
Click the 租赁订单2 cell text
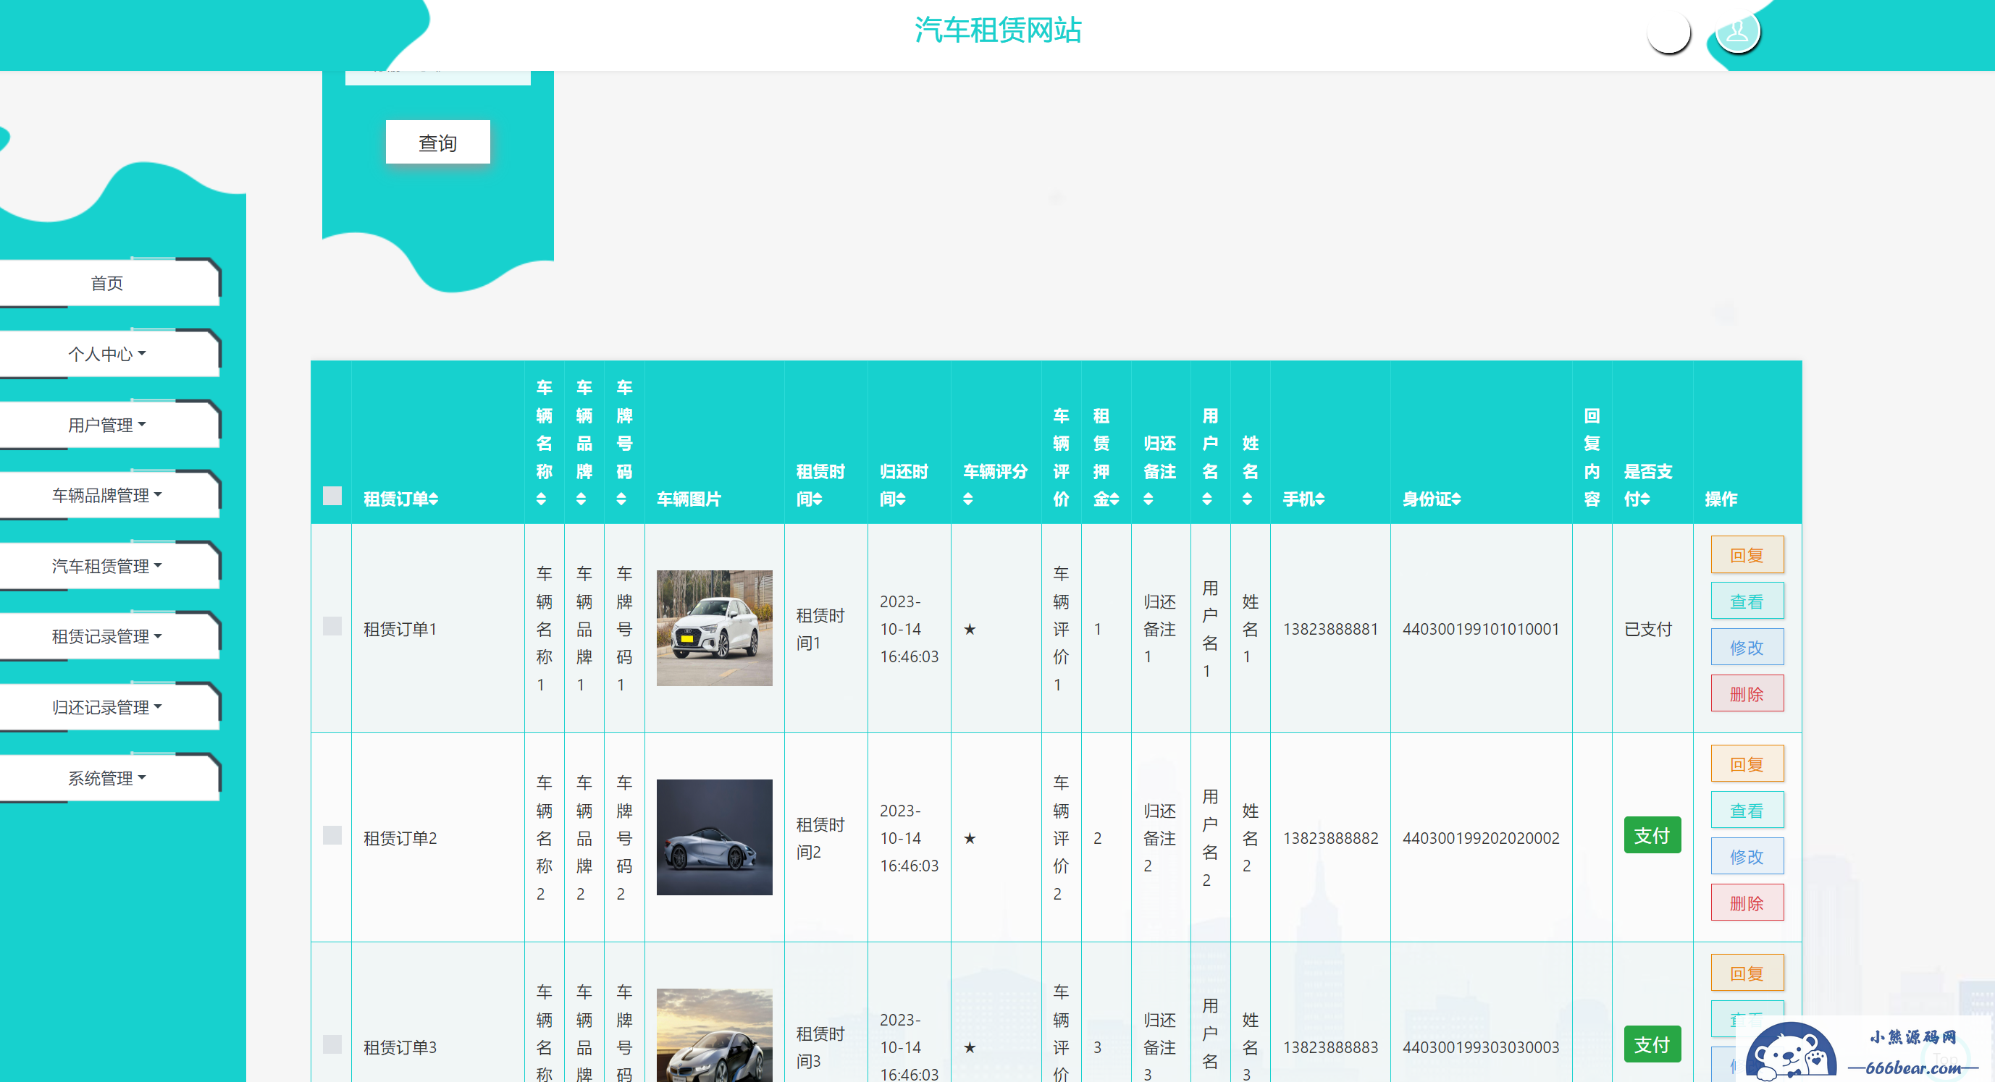[400, 838]
